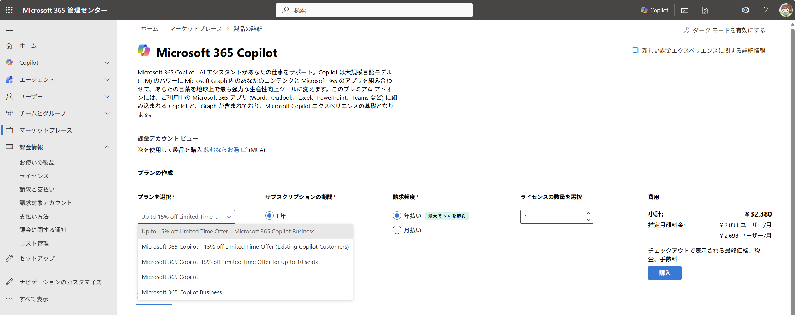This screenshot has width=795, height=315.
Task: Click the Marketplace shopping bag icon
Action: 9,130
